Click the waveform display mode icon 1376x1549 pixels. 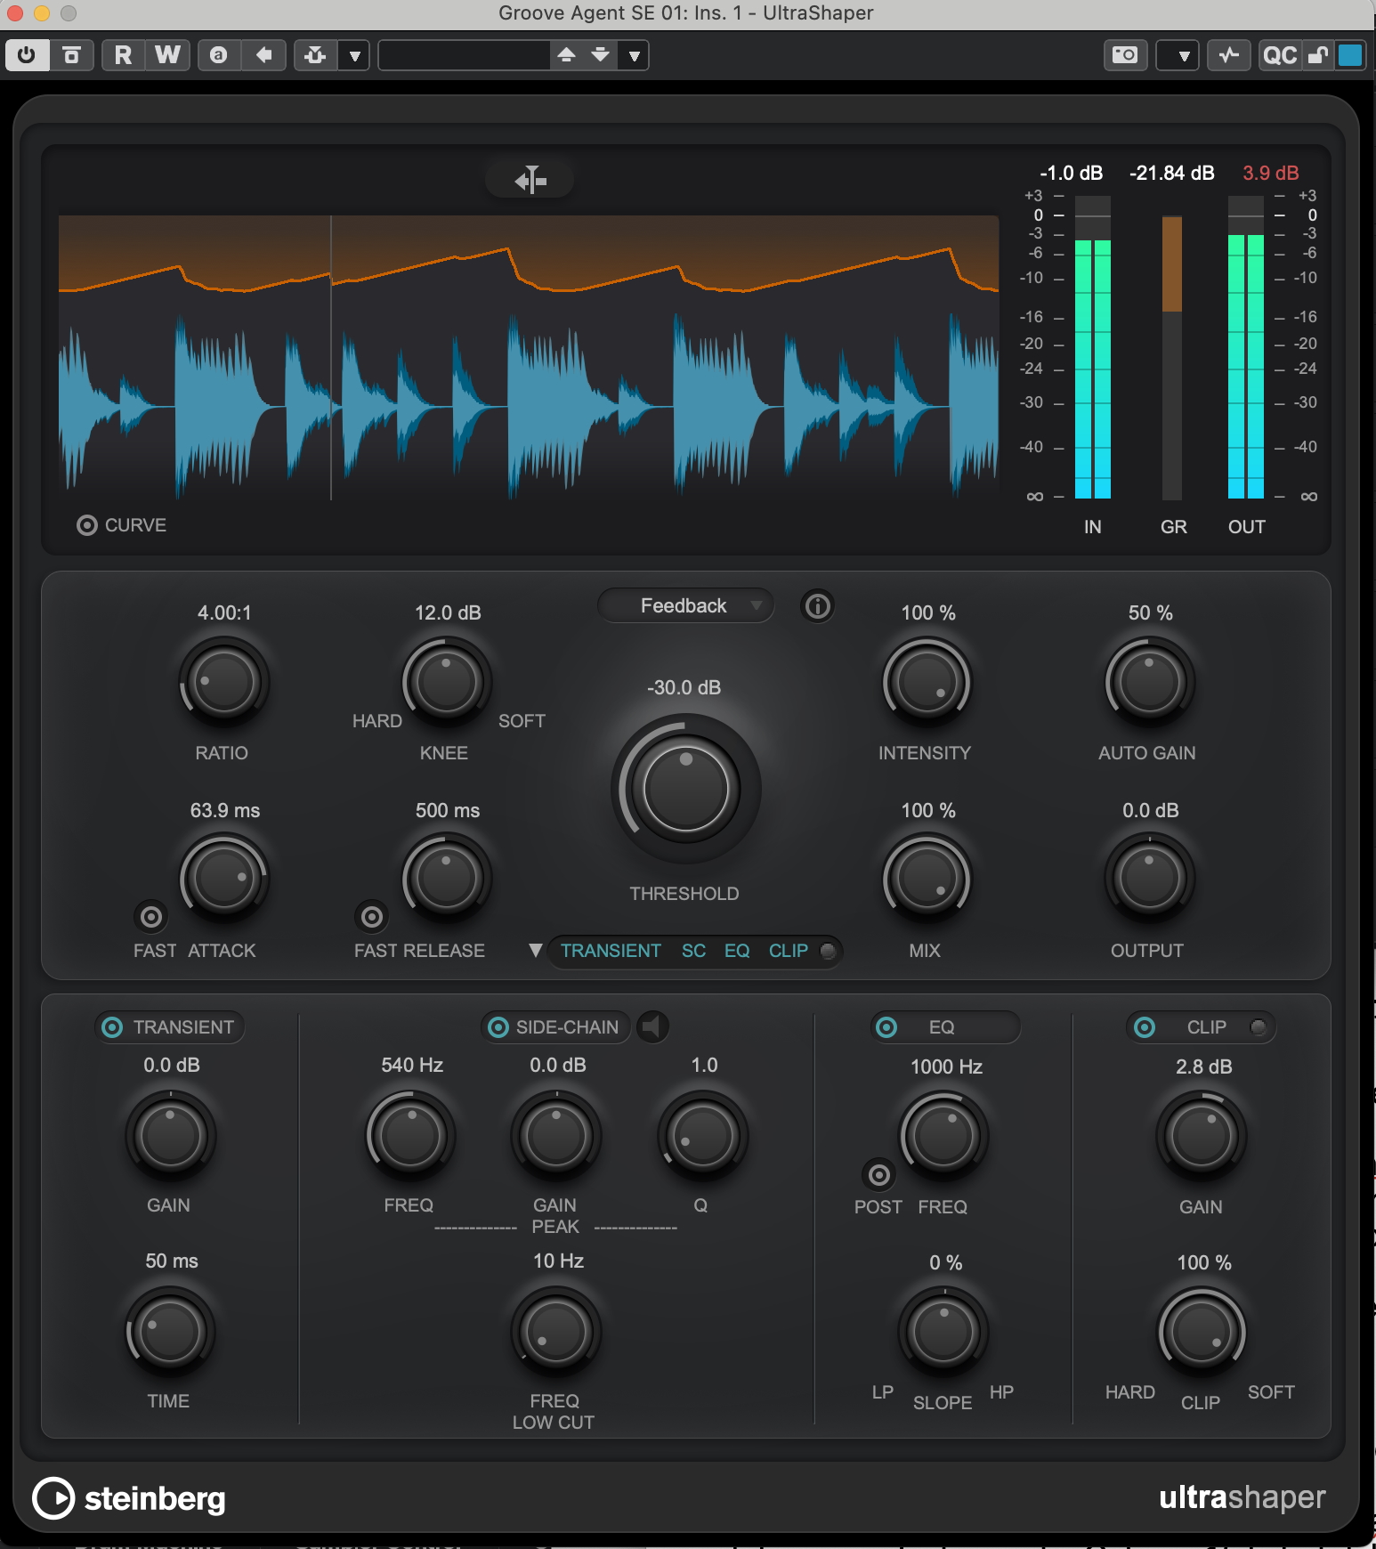530,180
